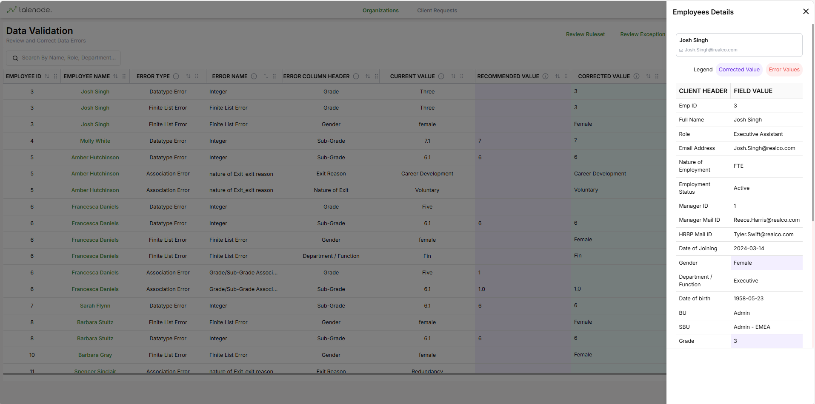Image resolution: width=815 pixels, height=404 pixels.
Task: Click Department / Function cell in table
Action: (x=331, y=256)
